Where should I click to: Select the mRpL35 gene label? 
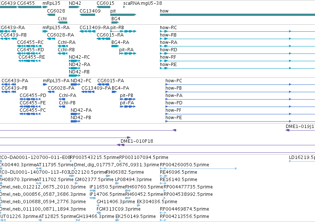coord(51,3)
